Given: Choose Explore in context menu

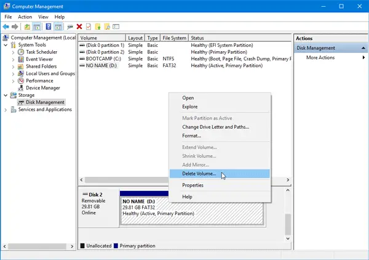Looking at the screenshot, I should point(220,107).
